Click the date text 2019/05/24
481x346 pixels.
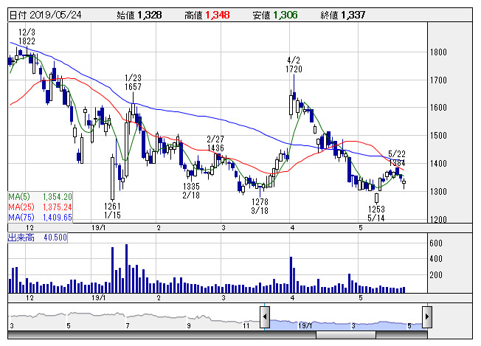pyautogui.click(x=55, y=15)
